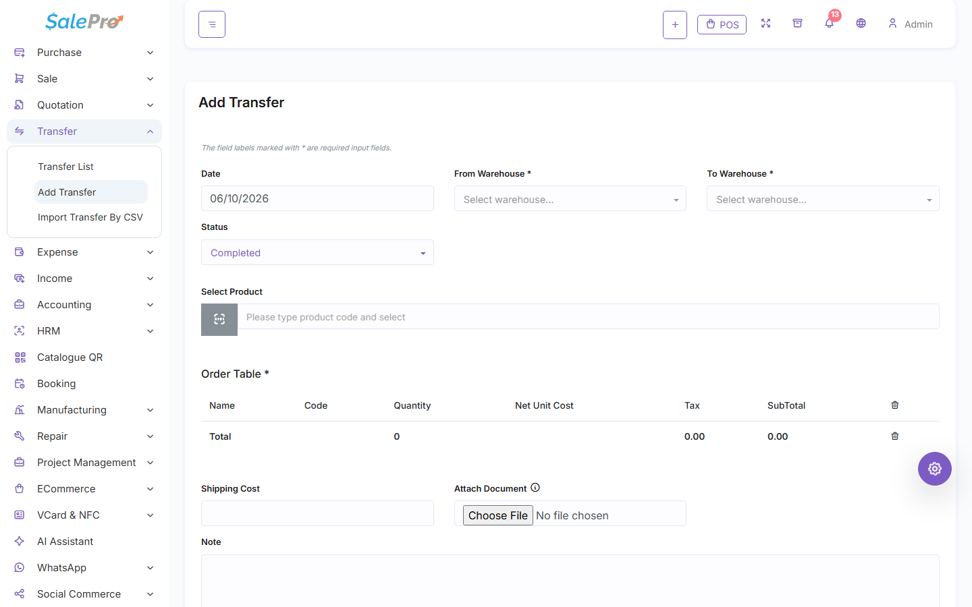Click the SalePro logo
The width and height of the screenshot is (972, 607).
84,22
